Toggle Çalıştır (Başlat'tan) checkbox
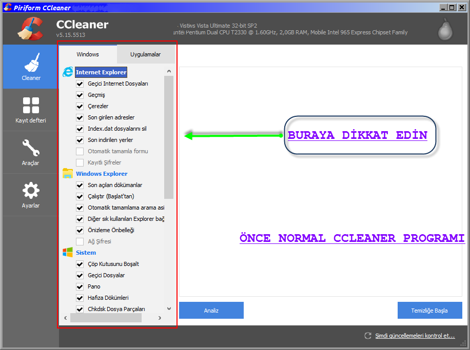 pyautogui.click(x=80, y=196)
